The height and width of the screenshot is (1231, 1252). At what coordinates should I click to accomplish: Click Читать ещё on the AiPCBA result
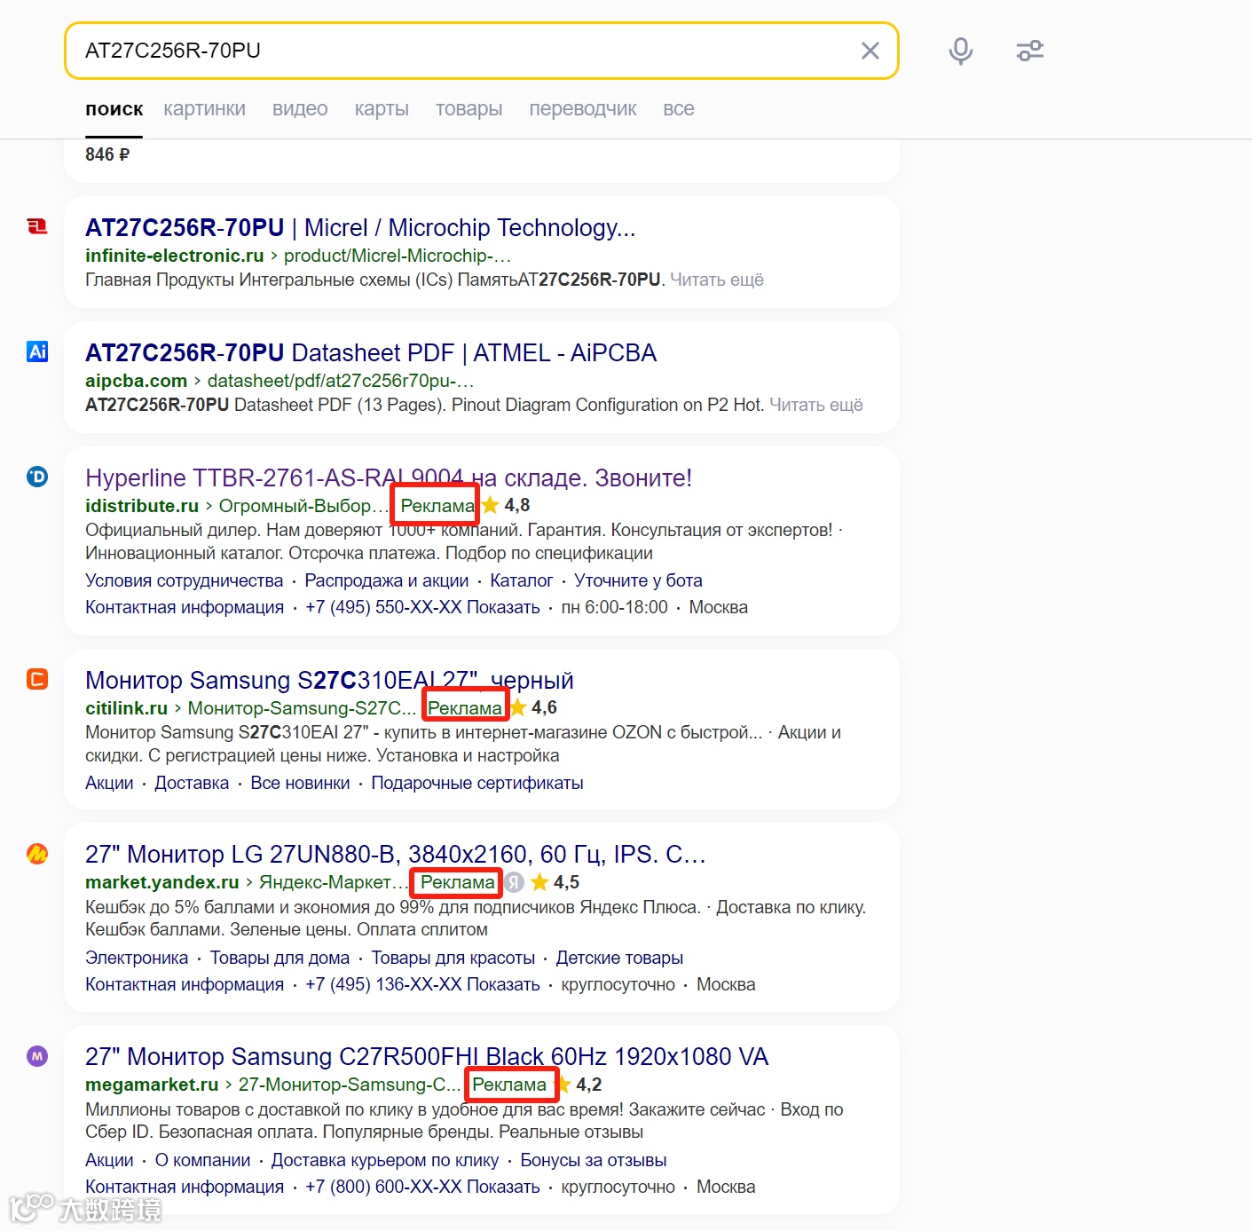(x=816, y=405)
